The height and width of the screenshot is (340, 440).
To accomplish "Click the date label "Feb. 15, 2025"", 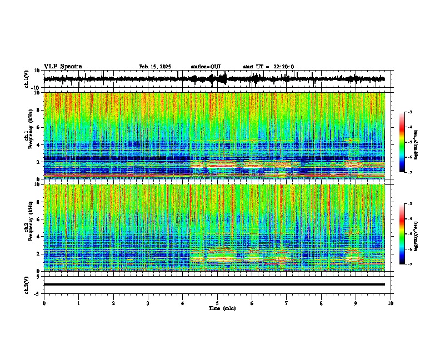I will (155, 67).
